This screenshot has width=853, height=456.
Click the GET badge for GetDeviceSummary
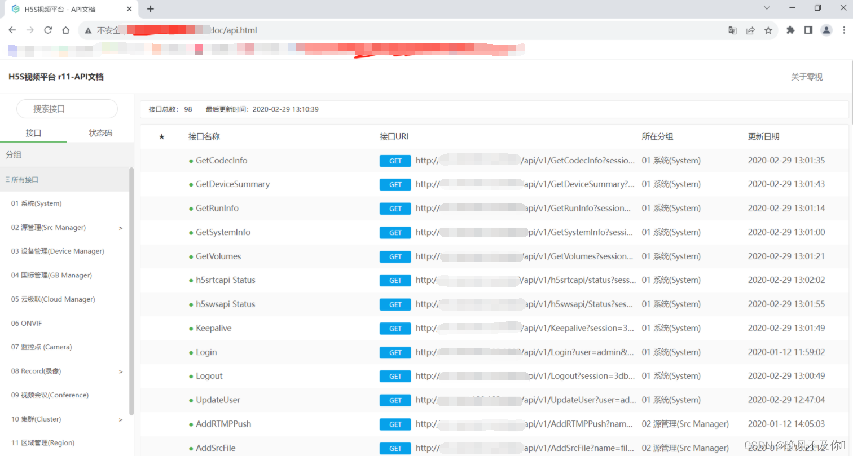tap(395, 185)
